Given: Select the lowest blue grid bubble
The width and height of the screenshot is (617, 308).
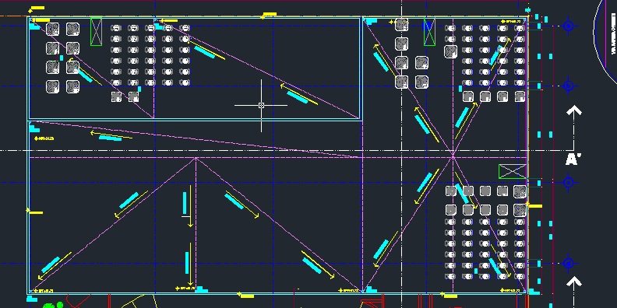Looking at the screenshot, I should point(568,263).
